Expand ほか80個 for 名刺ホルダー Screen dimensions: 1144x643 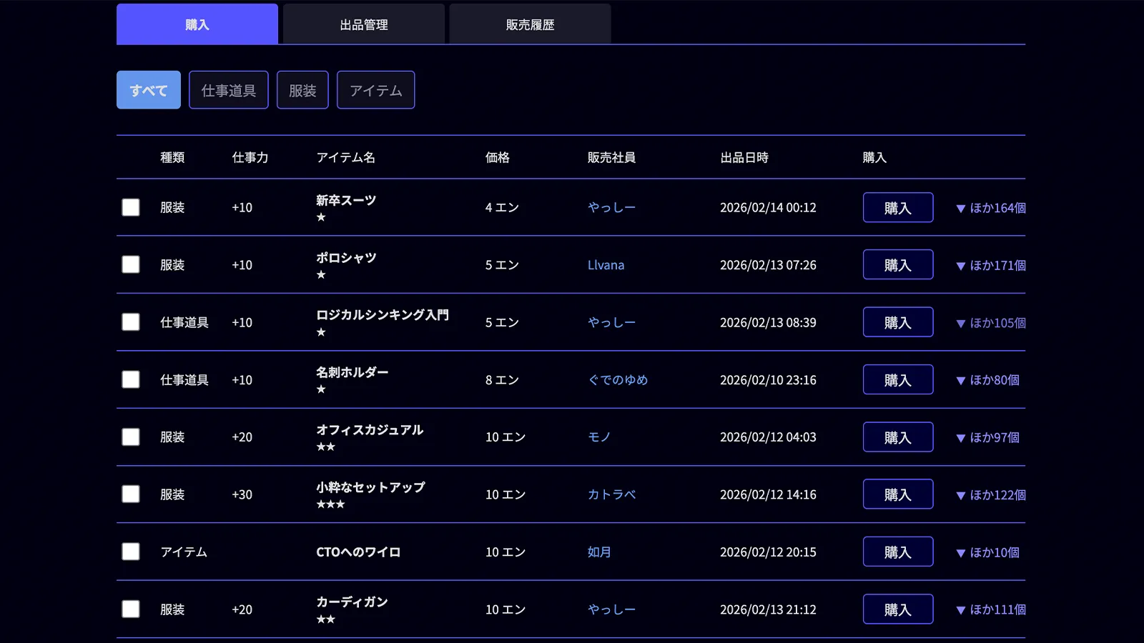click(x=987, y=379)
